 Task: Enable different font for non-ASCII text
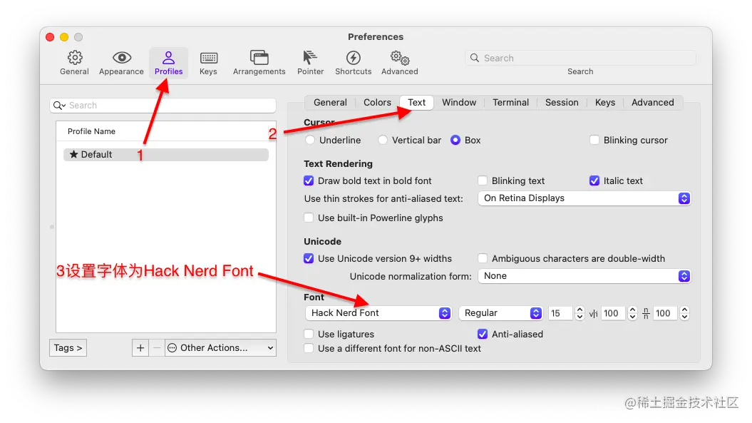309,349
